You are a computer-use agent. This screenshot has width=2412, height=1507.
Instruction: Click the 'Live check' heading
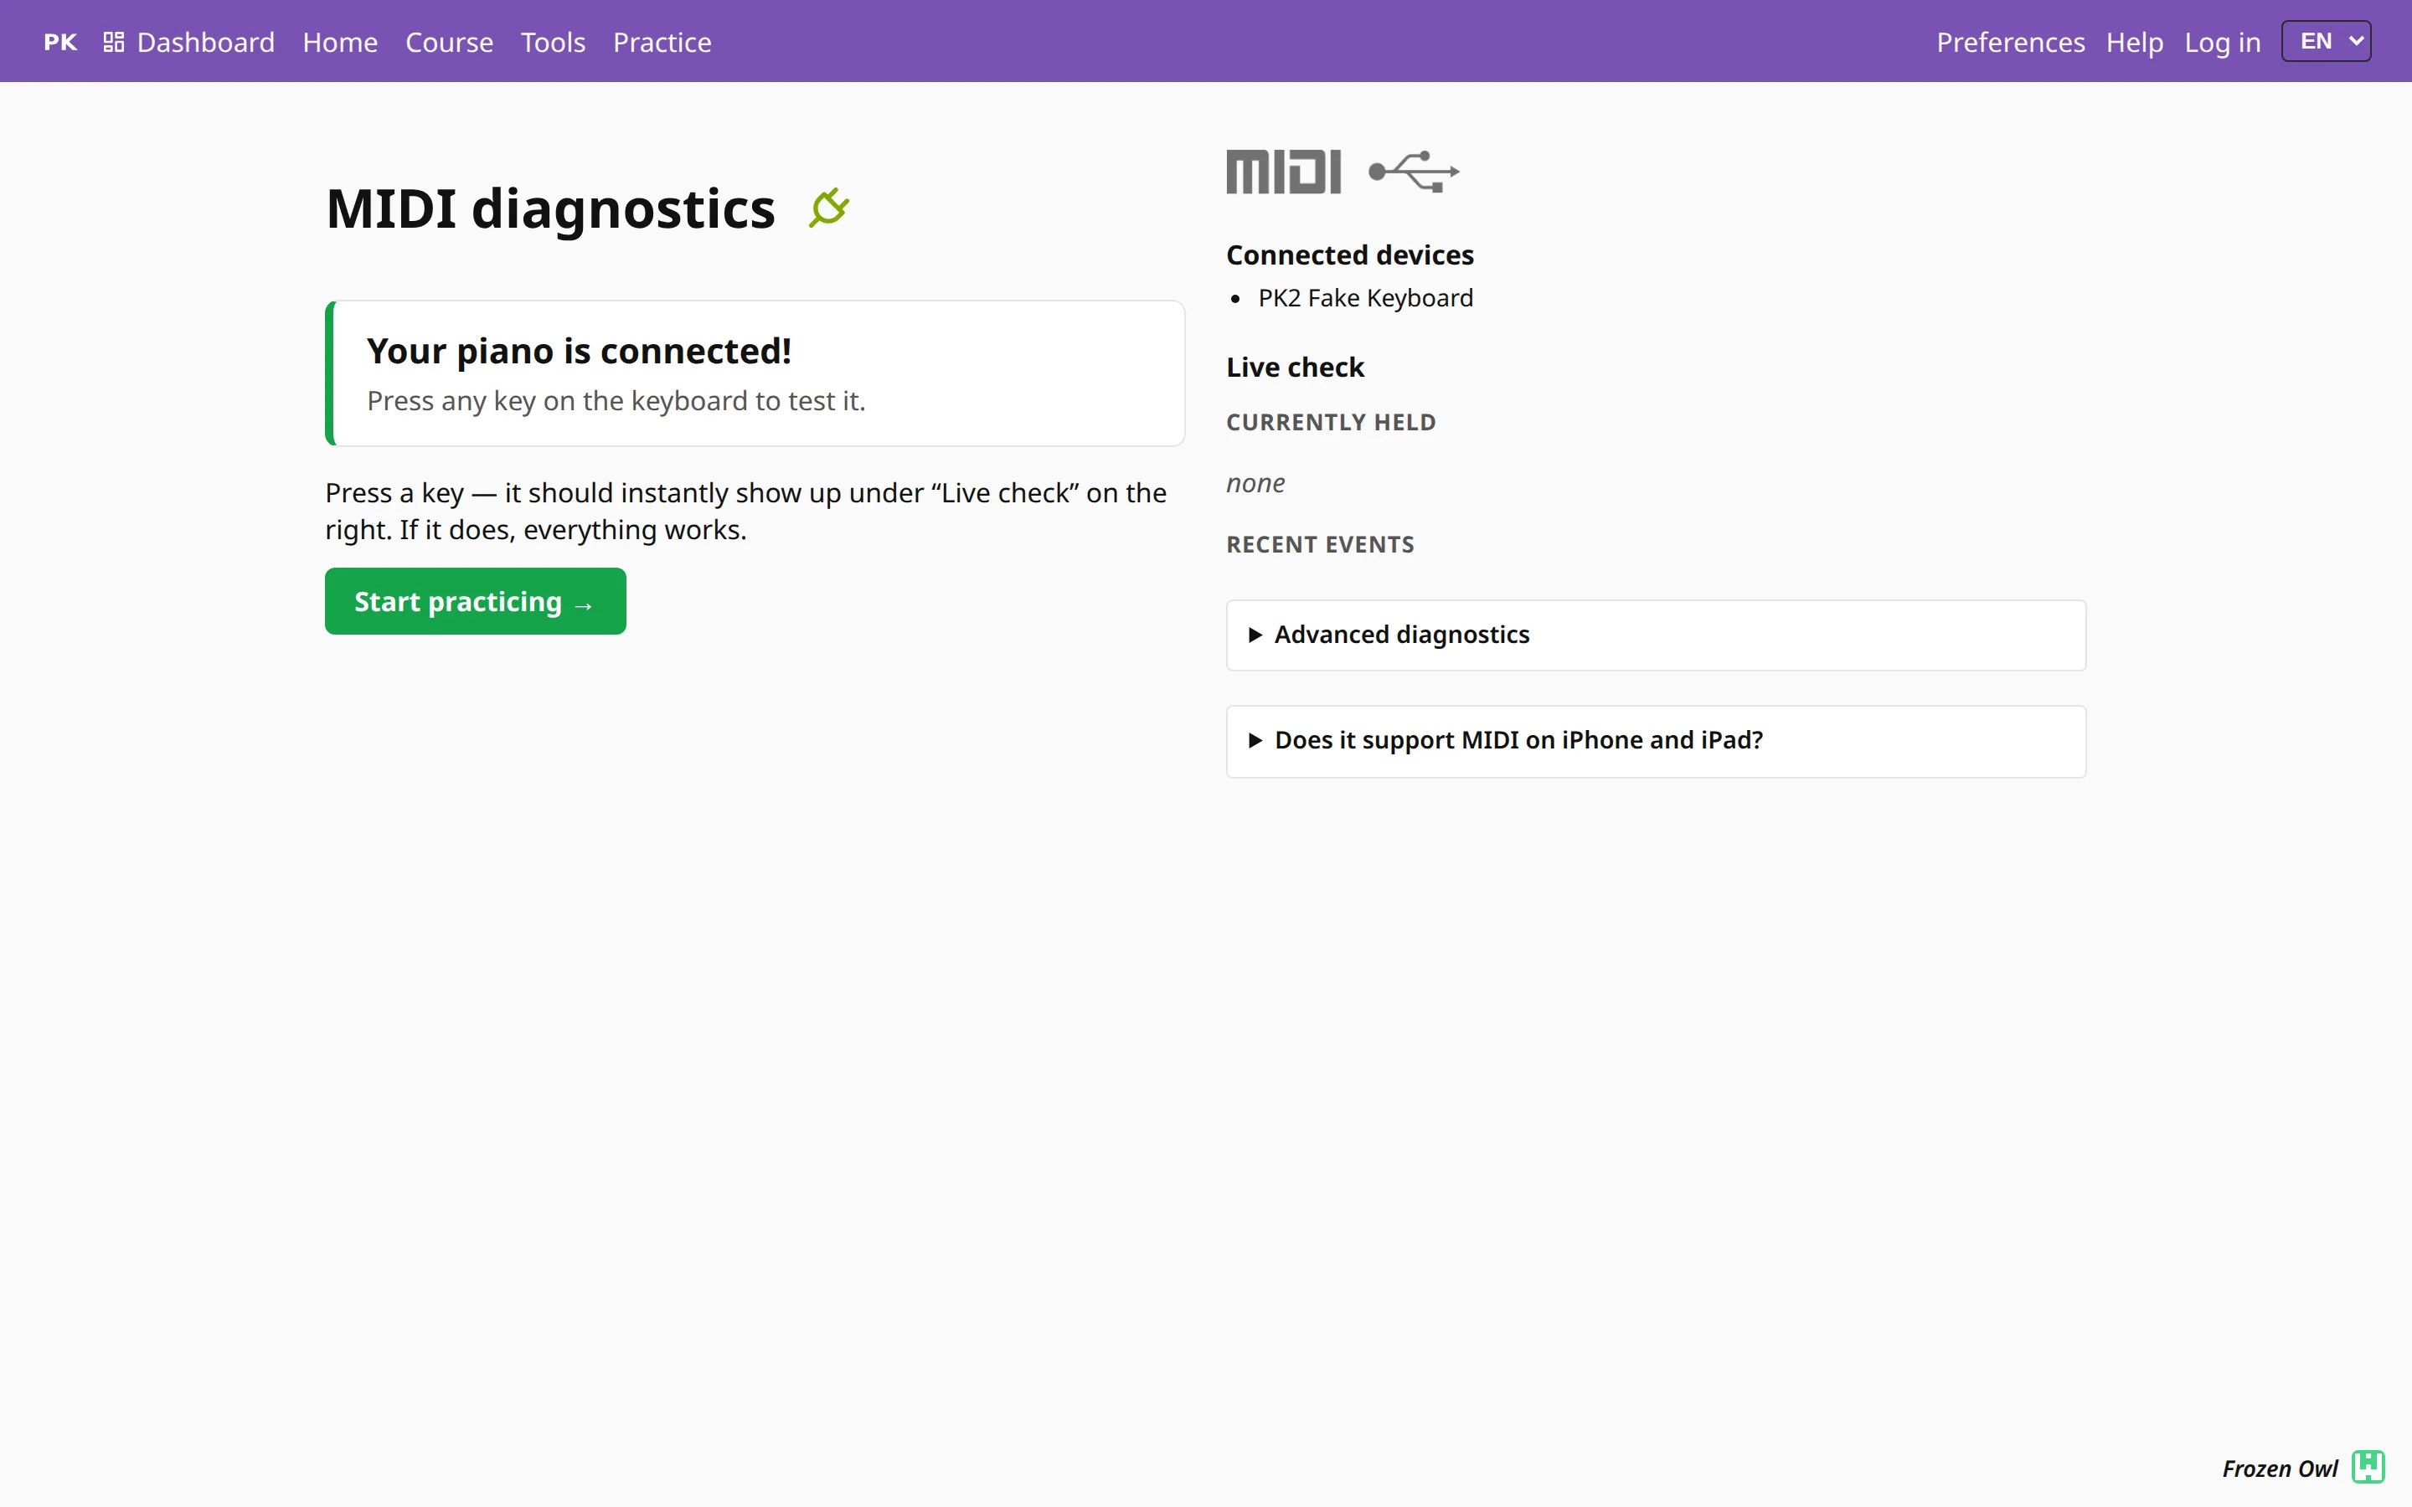(1295, 367)
